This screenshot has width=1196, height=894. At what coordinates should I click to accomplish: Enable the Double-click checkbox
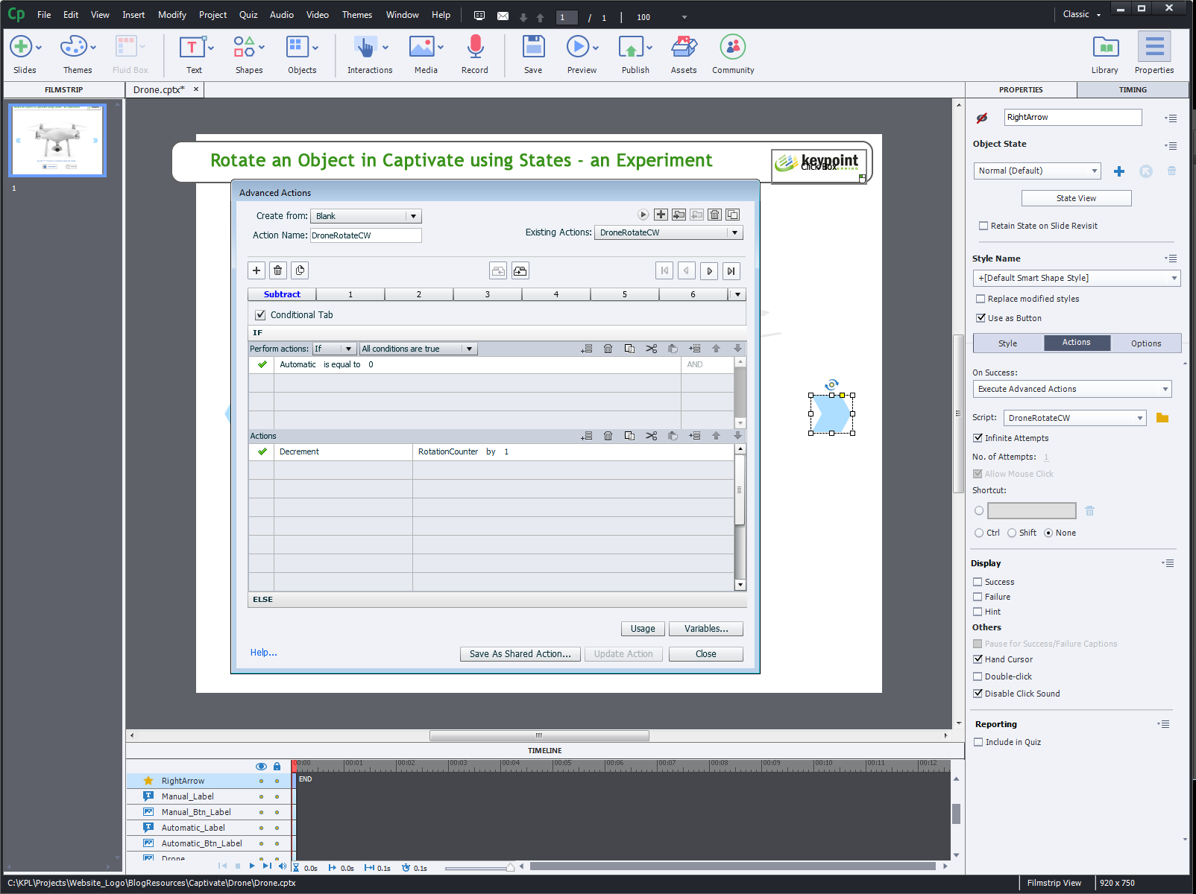pos(978,676)
